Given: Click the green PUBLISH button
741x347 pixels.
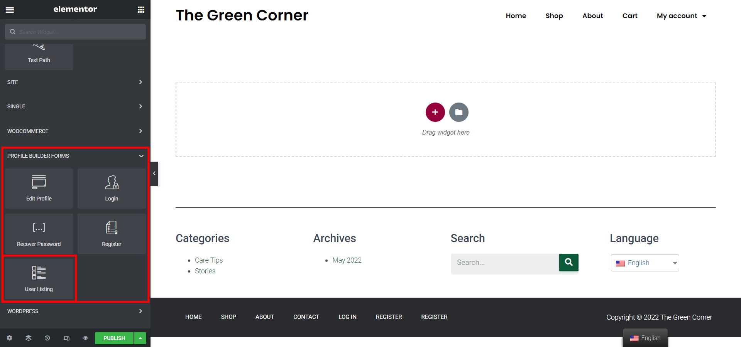Looking at the screenshot, I should pos(114,338).
